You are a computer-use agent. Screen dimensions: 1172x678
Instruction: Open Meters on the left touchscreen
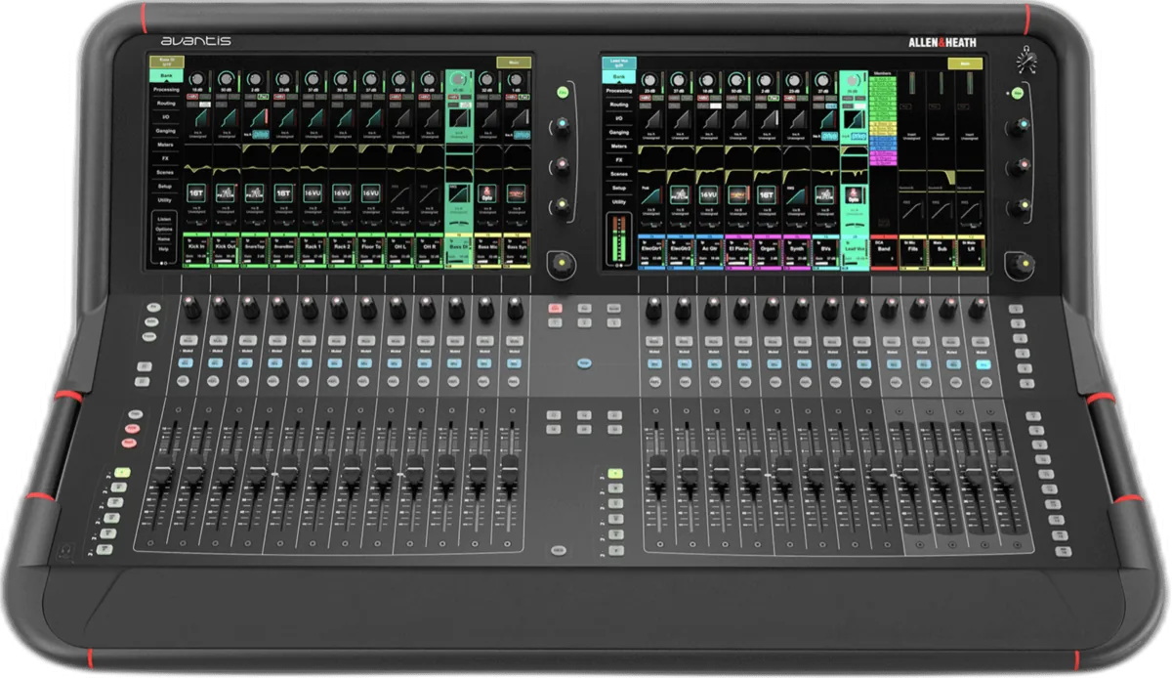point(166,145)
